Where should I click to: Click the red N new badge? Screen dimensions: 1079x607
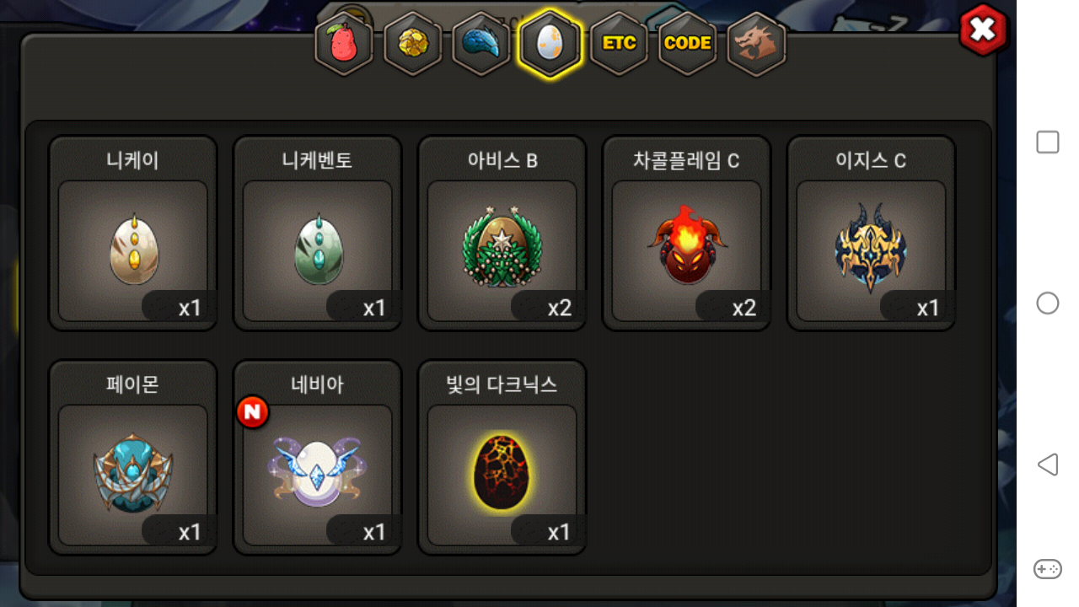coord(253,411)
